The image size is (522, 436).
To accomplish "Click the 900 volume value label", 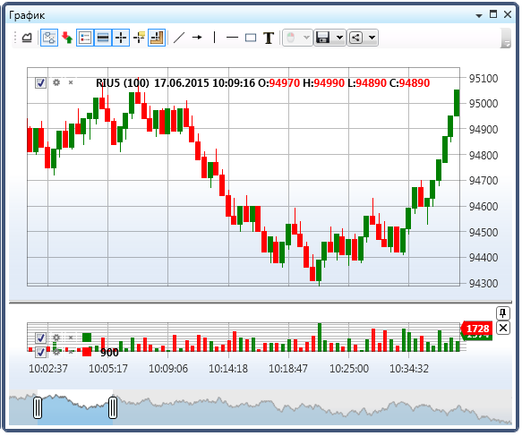I will [x=109, y=353].
